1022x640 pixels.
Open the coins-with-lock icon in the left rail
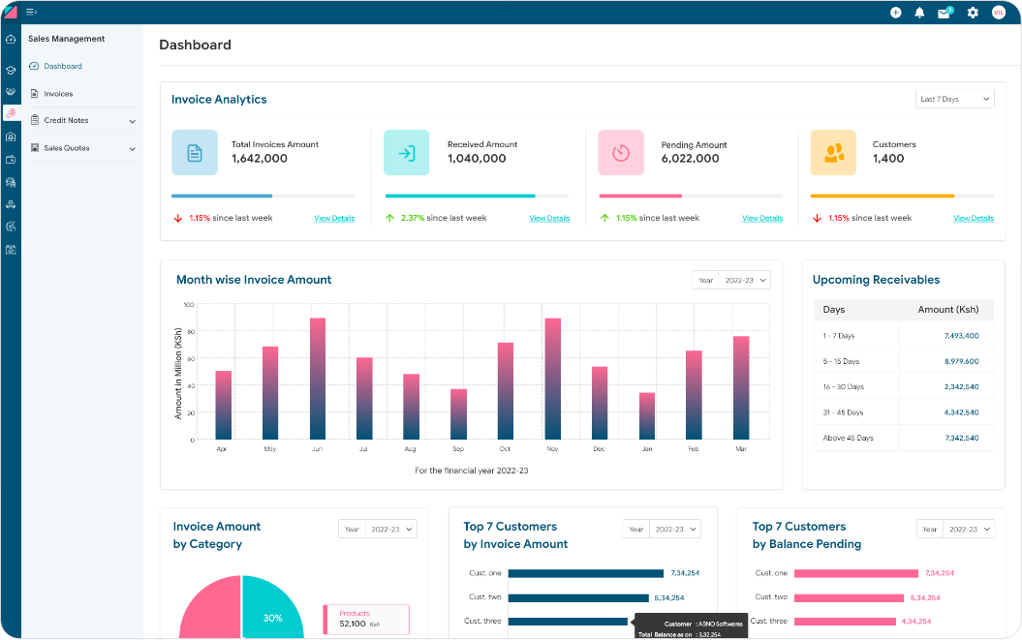pos(11,182)
